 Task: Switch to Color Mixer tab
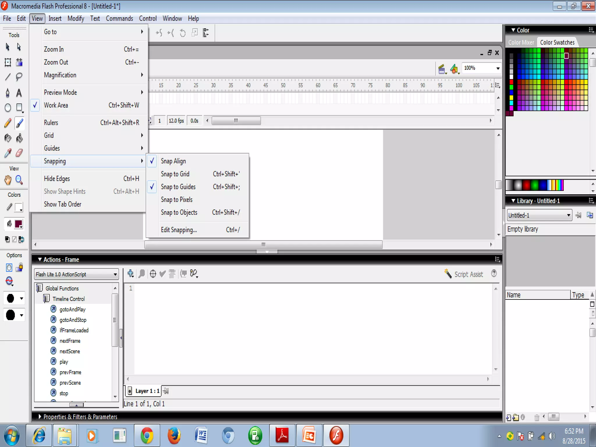point(521,42)
